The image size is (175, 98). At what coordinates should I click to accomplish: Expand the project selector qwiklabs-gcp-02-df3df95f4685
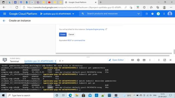pyautogui.click(x=57, y=14)
